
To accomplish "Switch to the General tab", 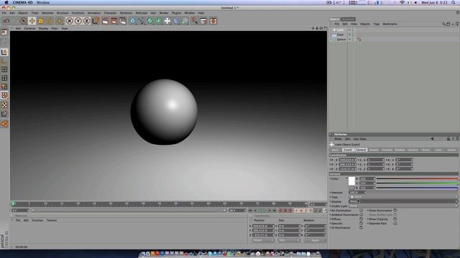I will [361, 150].
